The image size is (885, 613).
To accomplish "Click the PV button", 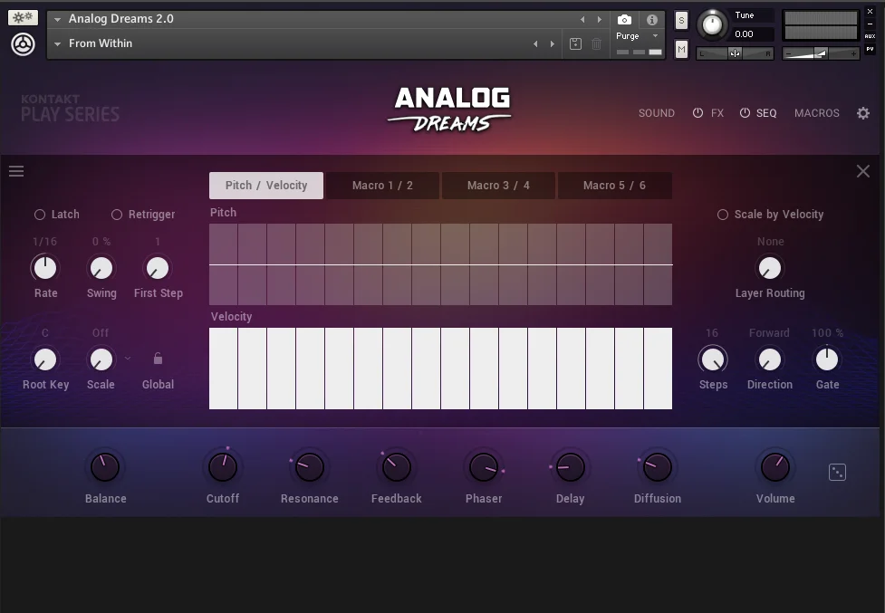I will pyautogui.click(x=870, y=49).
